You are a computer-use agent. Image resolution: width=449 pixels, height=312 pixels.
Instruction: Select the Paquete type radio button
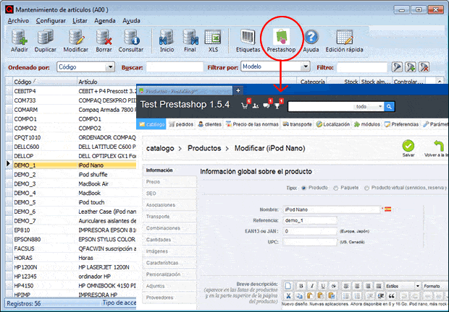[335, 188]
